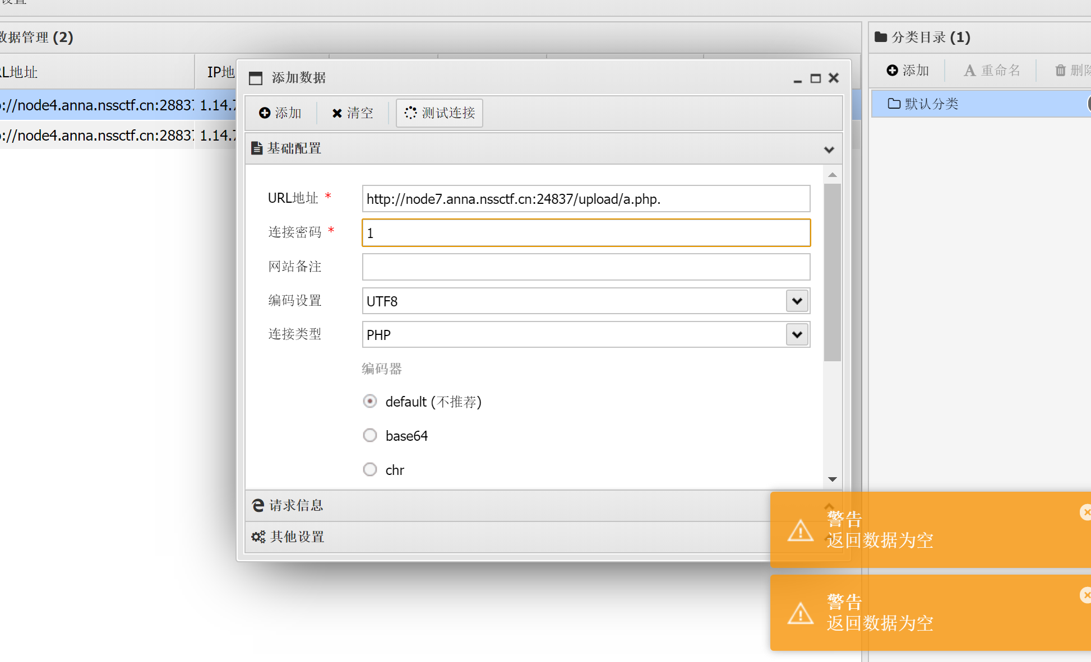Open the 连接类型 PHP dropdown
1091x662 pixels.
click(x=797, y=335)
